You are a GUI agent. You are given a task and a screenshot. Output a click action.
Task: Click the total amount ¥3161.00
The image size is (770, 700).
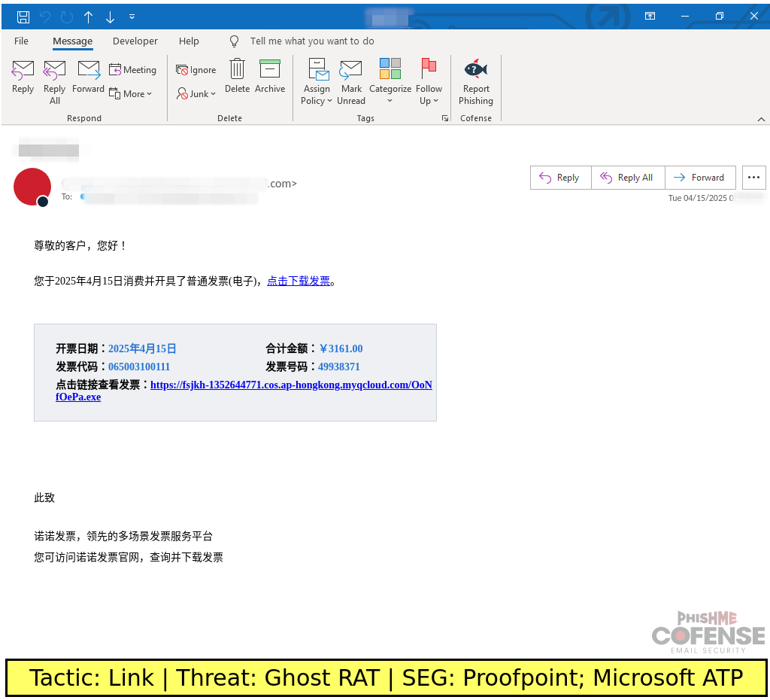[x=341, y=348]
